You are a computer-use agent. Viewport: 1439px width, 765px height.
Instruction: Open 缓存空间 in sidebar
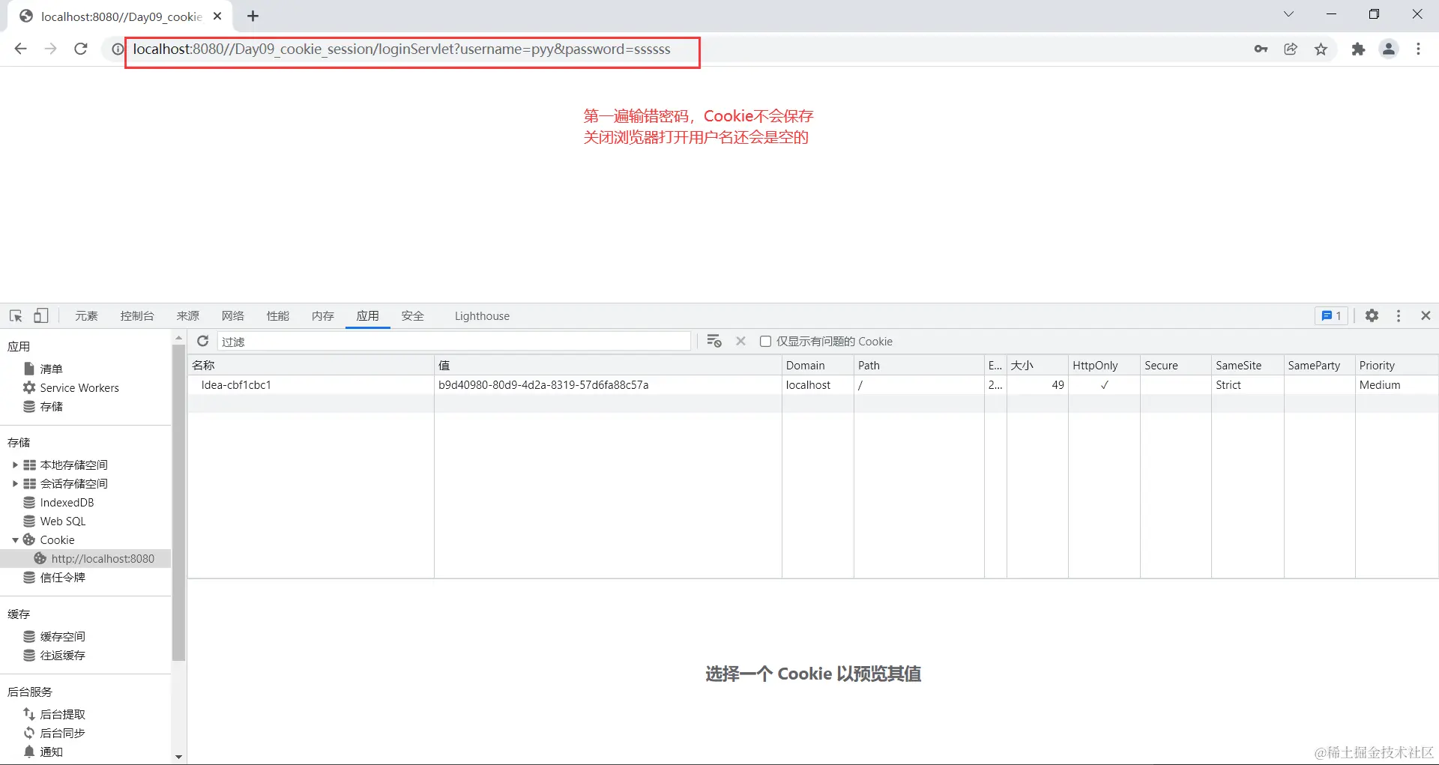point(62,636)
